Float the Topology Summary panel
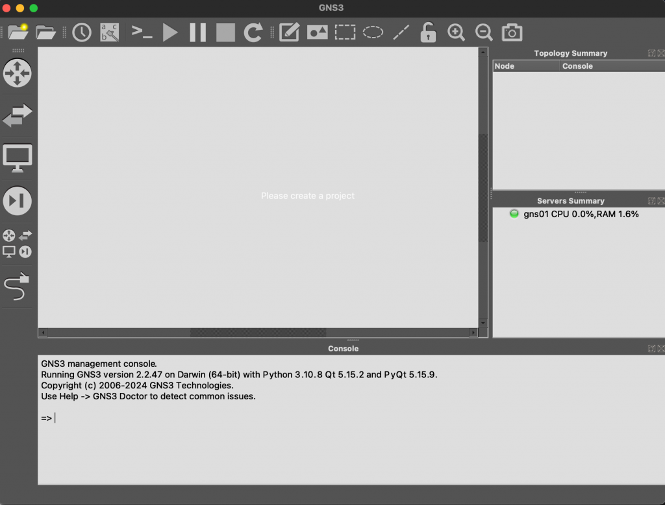 pyautogui.click(x=652, y=53)
